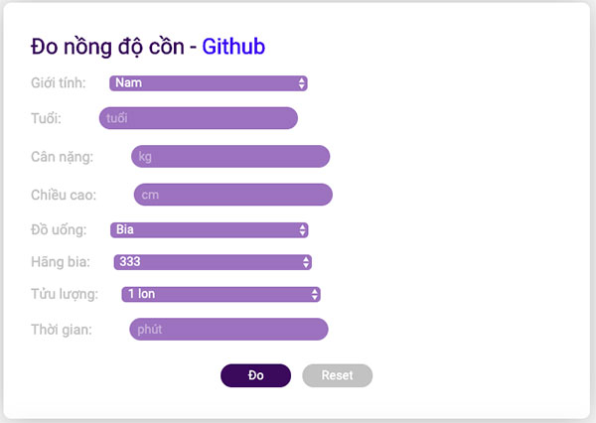Expand the quantity dropdown showing 1 lon
The height and width of the screenshot is (423, 596).
220,294
